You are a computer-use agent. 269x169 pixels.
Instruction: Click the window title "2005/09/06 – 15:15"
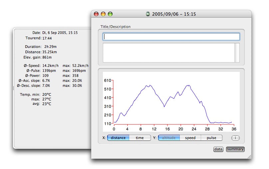coord(174,14)
